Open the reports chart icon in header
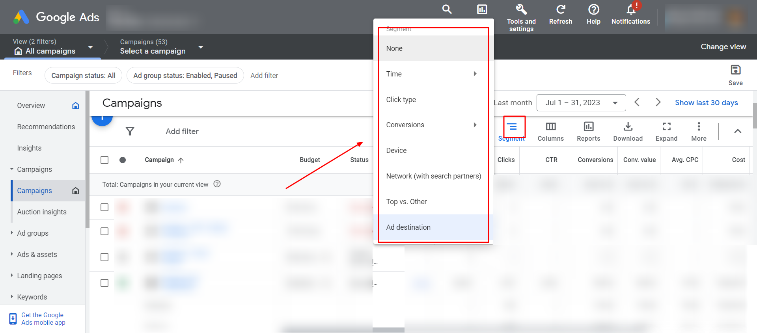This screenshot has height=333, width=757. click(x=482, y=9)
